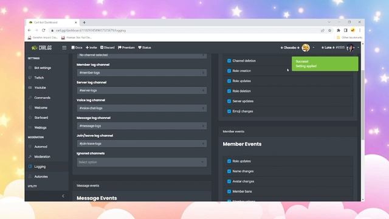
Task: Uncheck the Member bans checkbox
Action: click(x=229, y=192)
